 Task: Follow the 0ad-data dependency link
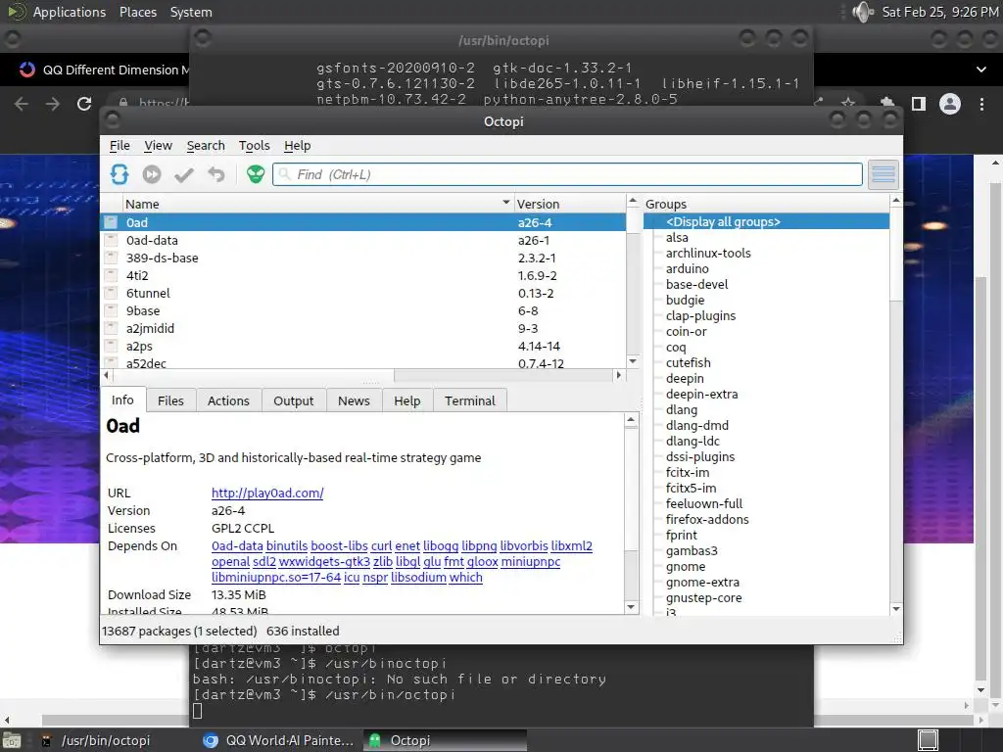237,546
